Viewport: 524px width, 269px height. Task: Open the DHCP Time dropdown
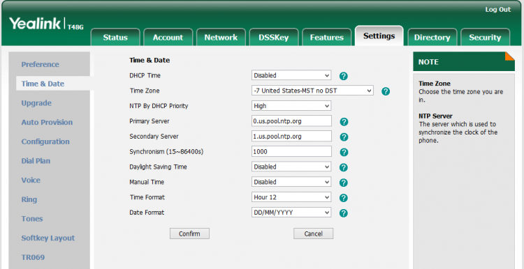coord(291,75)
